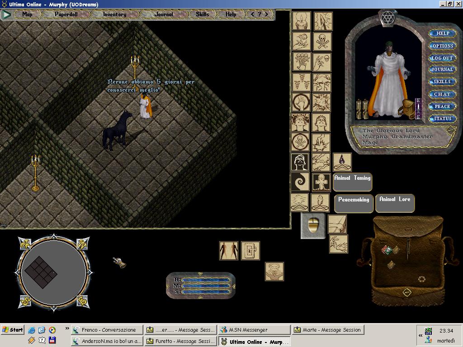Collapse the top menu bar with green arrow
The width and height of the screenshot is (463, 347).
click(x=6, y=14)
